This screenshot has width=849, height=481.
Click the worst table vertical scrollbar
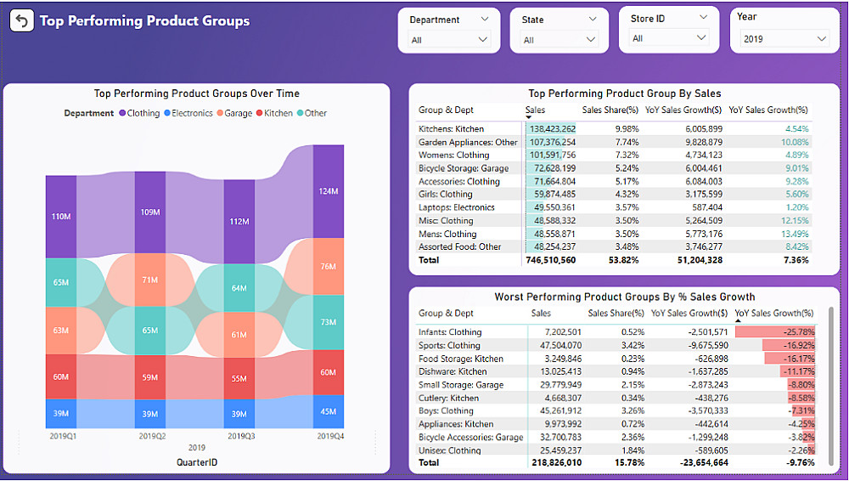(831, 386)
